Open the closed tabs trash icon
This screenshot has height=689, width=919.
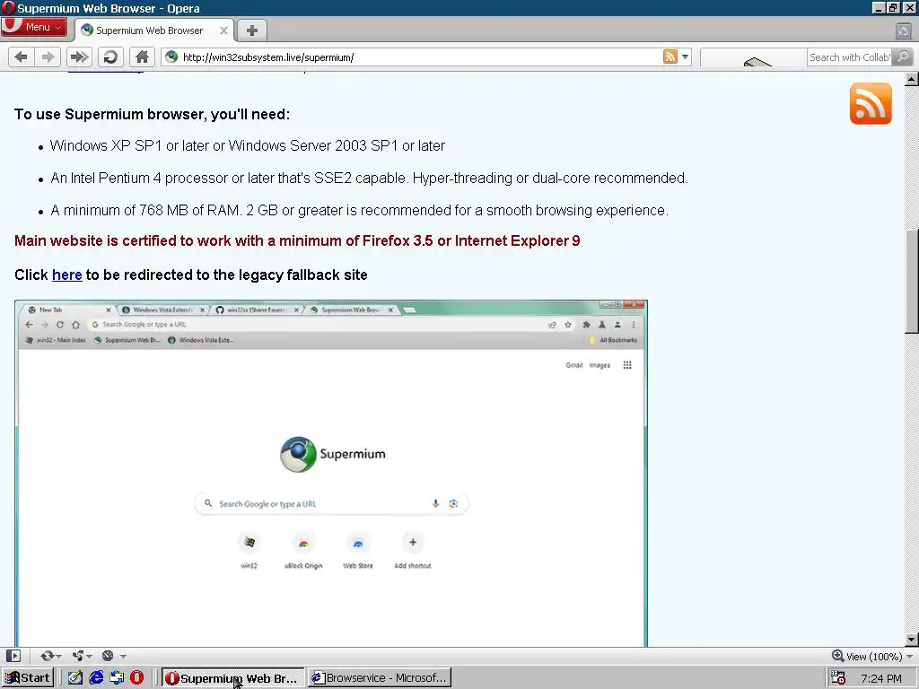click(903, 31)
